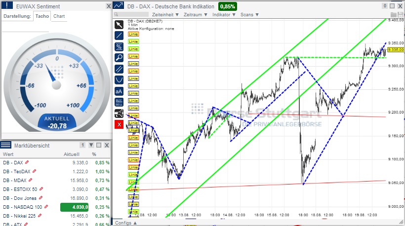Select the curve arc drawing tool
This screenshot has height=226, width=405.
(119, 80)
